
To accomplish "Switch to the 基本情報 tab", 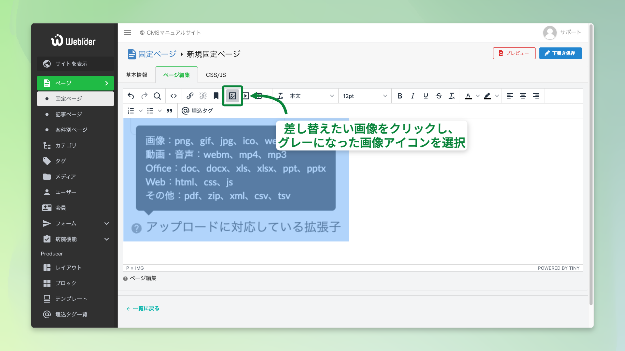I will point(136,75).
